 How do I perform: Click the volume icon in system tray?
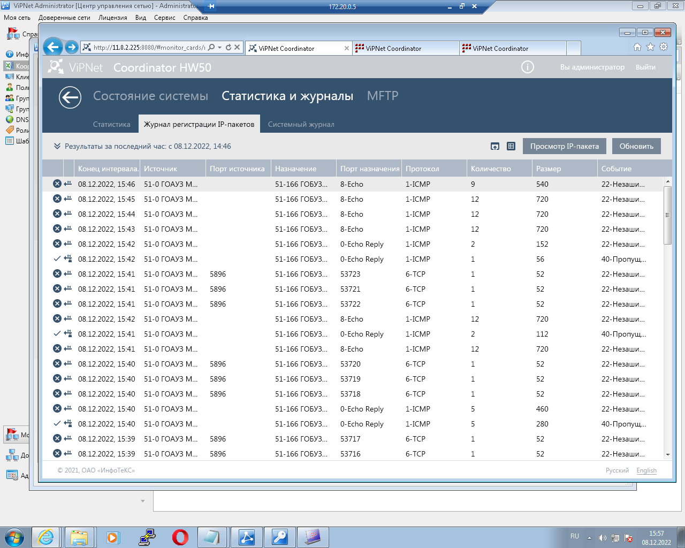point(602,538)
